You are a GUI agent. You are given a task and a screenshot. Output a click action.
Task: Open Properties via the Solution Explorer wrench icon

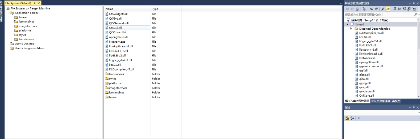point(383,9)
